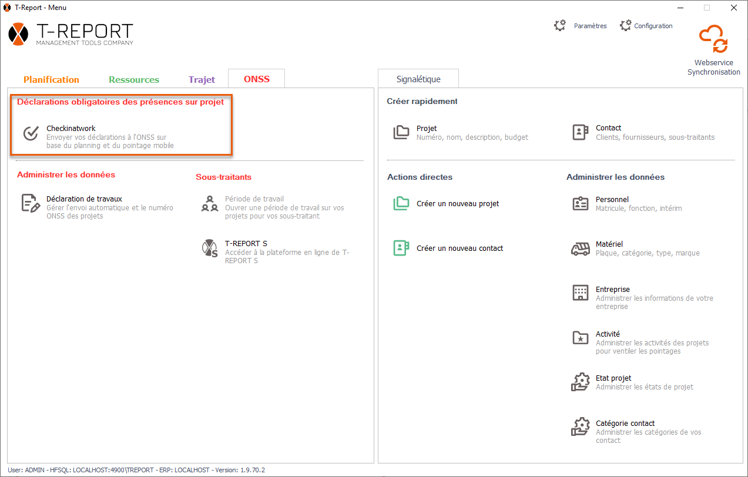Viewport: 748px width, 477px height.
Task: Click the Etat projet gear icon
Action: tap(581, 382)
